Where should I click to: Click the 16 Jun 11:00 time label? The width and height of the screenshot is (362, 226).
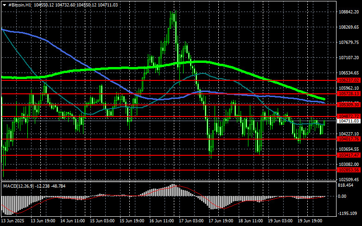click(162, 221)
